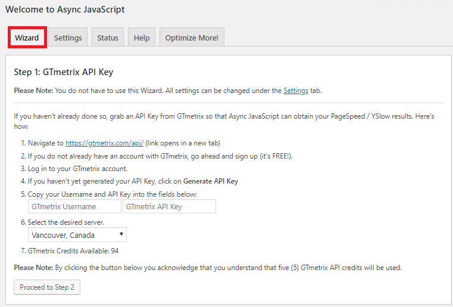Screen dimensions: 453x307
Task: Focus the GTmetrix Username field
Action: [74, 206]
